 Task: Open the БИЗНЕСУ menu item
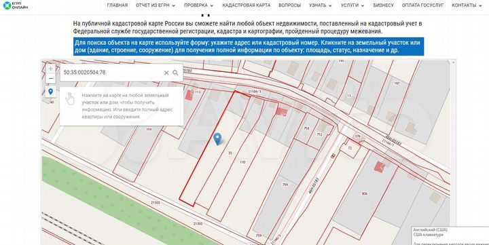coord(383,5)
